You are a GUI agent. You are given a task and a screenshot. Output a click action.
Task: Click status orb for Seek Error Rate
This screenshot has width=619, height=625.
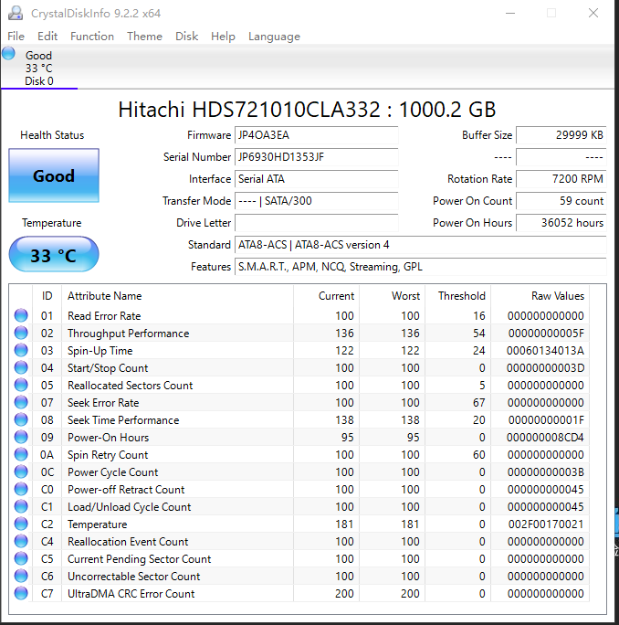click(x=21, y=402)
